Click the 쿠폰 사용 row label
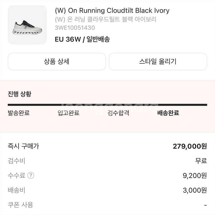The width and height of the screenshot is (215, 215). [20, 205]
